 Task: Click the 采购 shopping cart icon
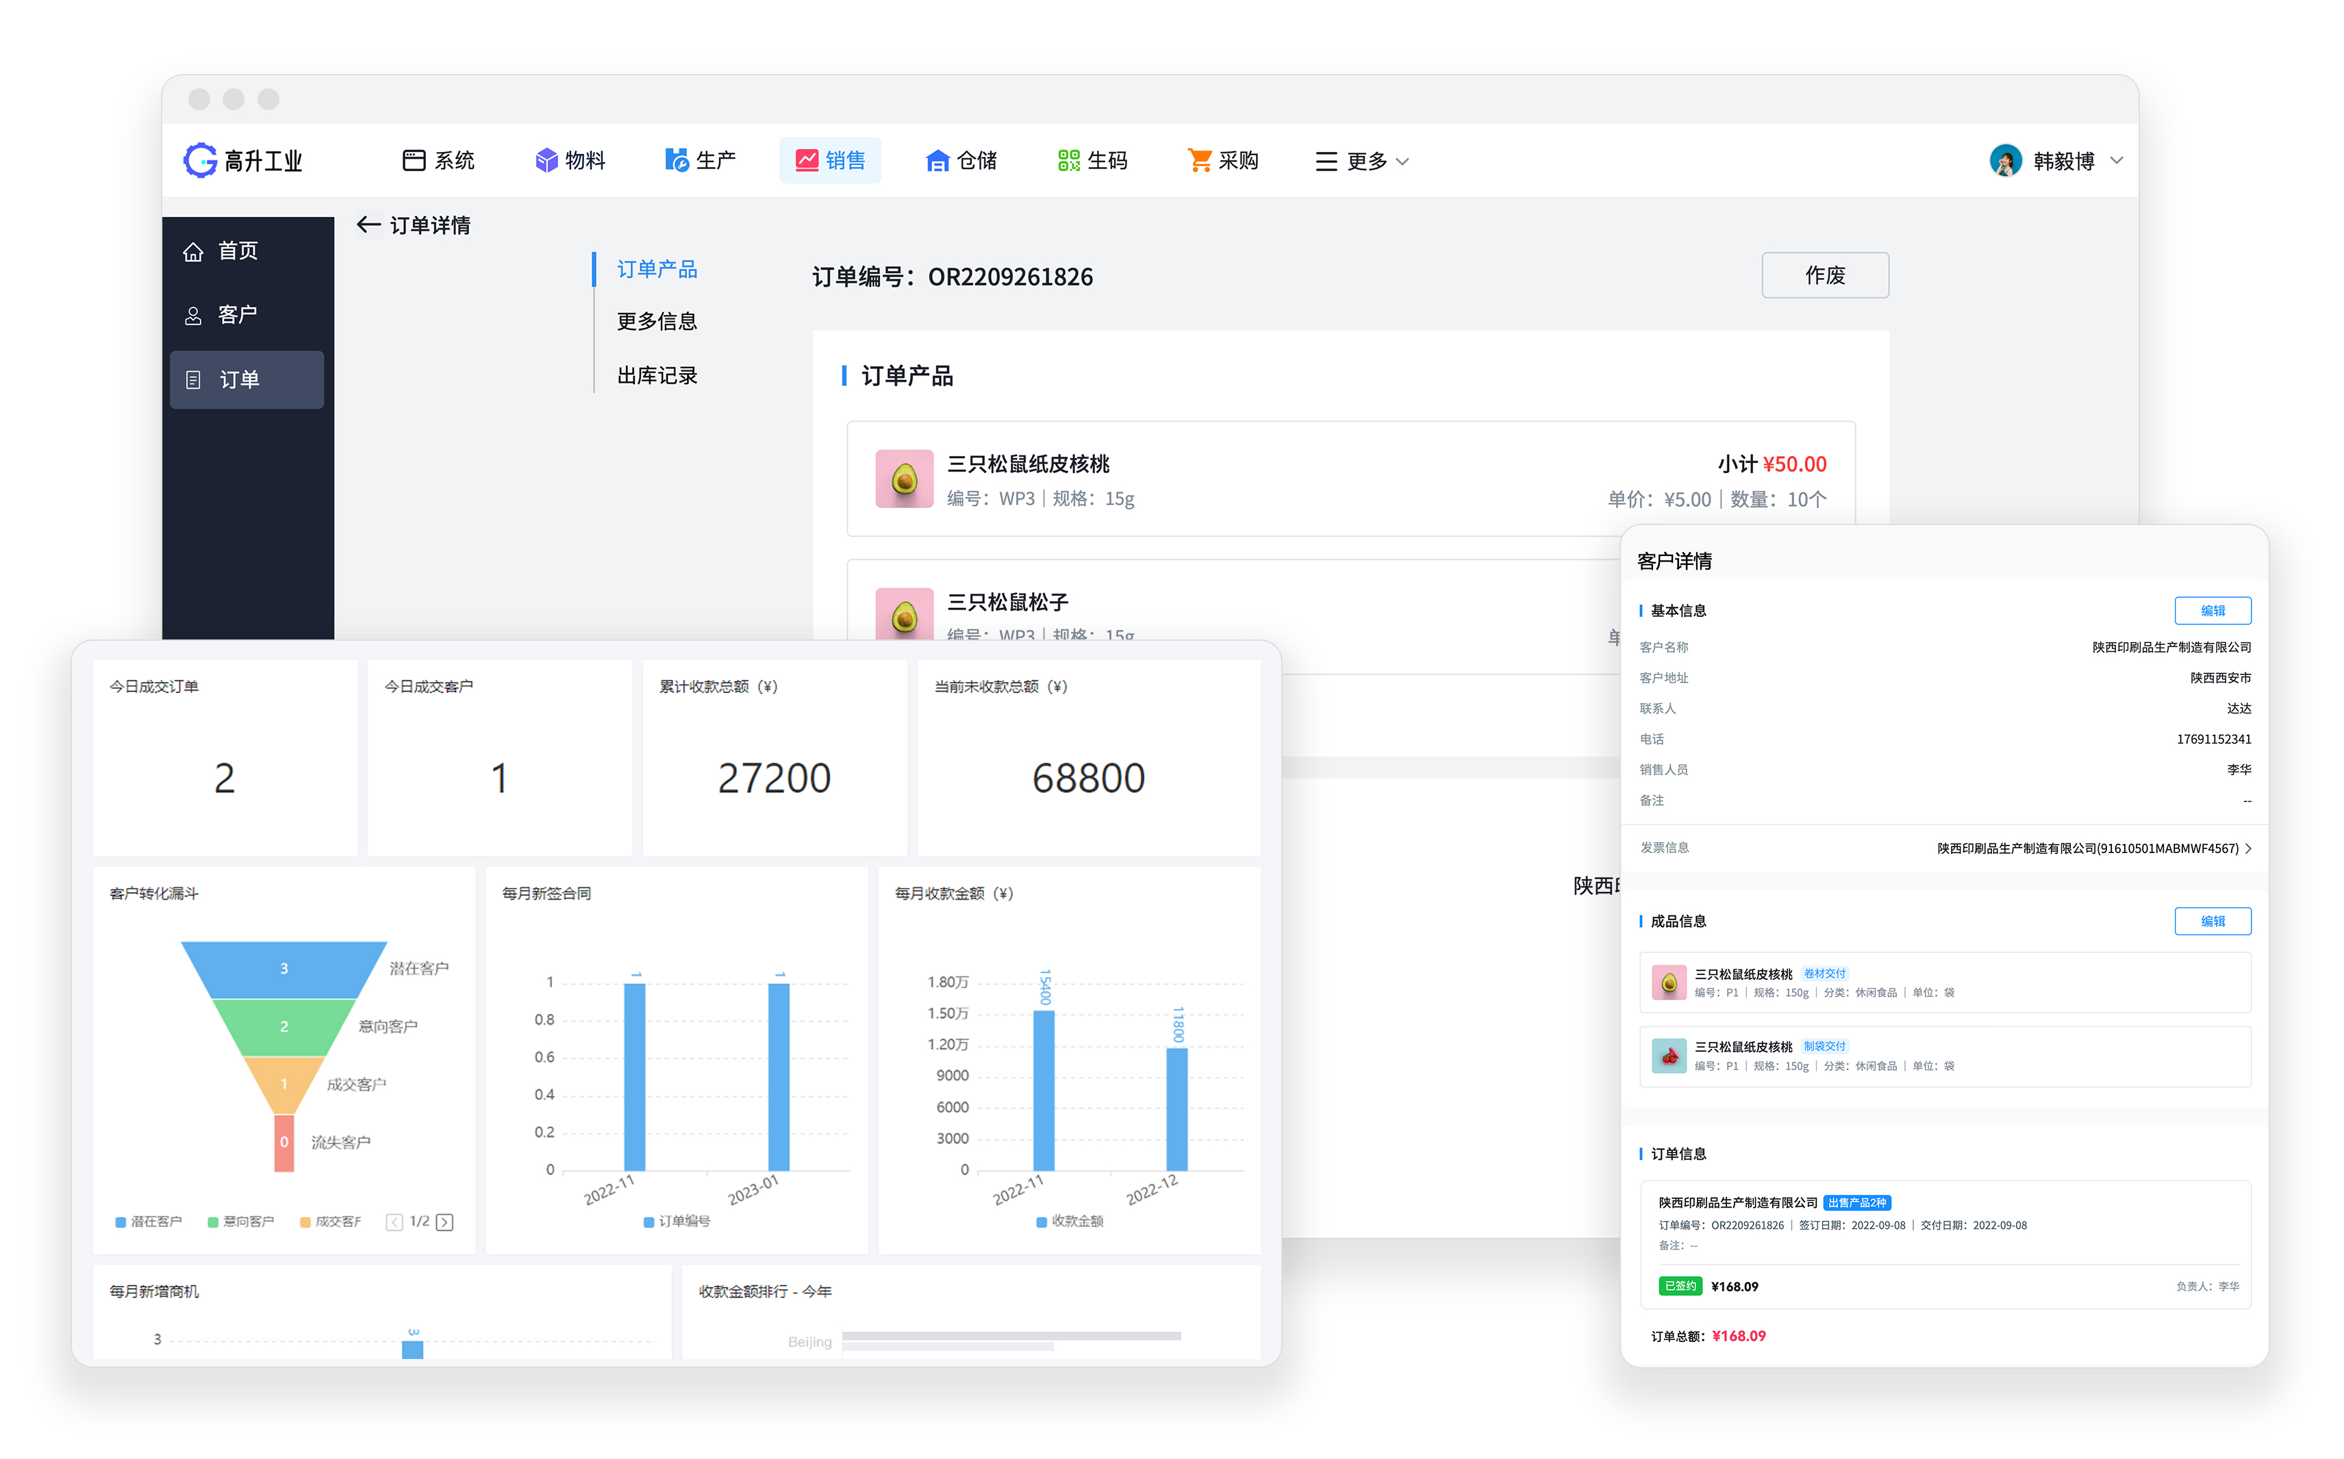coord(1198,160)
